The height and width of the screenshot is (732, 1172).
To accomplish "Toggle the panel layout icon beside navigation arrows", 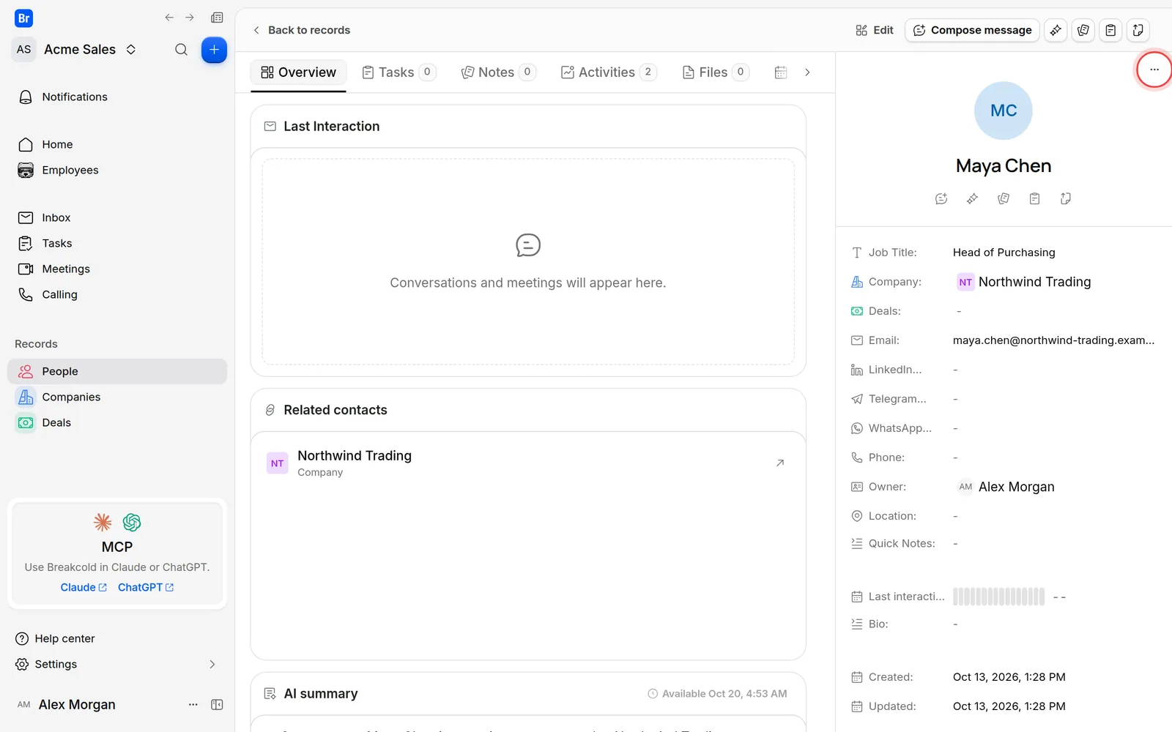I will tap(217, 18).
